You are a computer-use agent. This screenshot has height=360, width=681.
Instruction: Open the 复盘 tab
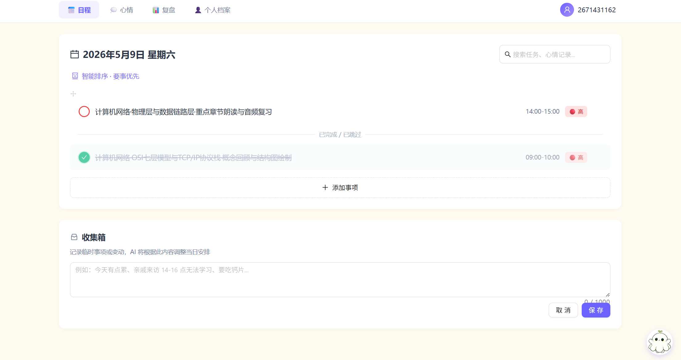[164, 10]
